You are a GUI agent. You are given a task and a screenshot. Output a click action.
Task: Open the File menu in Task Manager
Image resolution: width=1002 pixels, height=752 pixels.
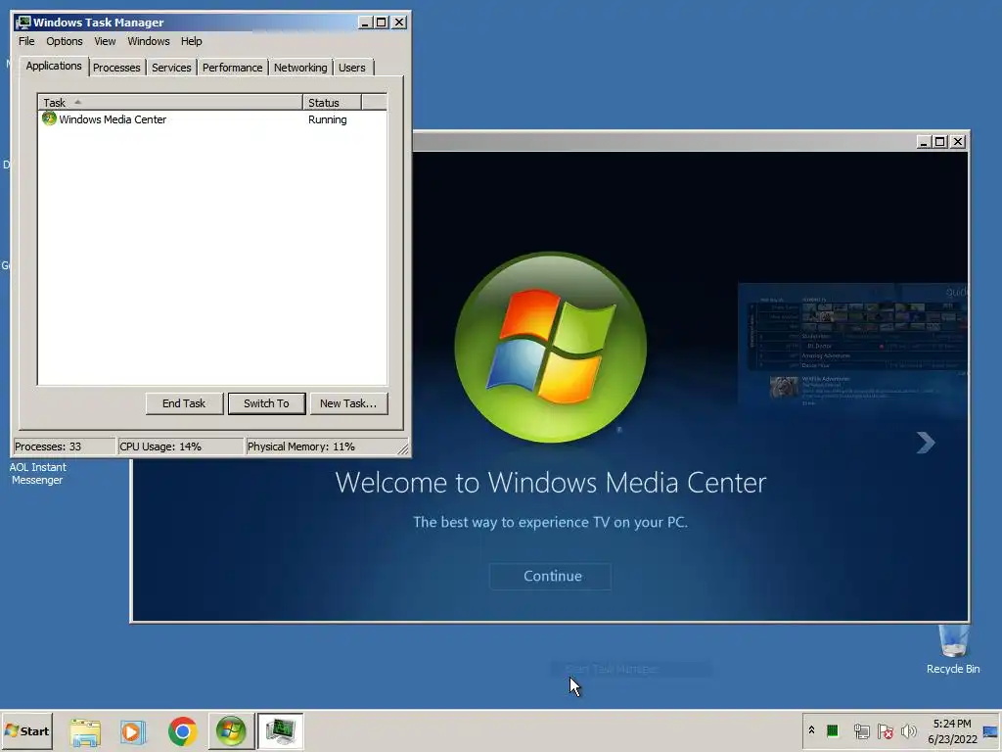coord(26,41)
